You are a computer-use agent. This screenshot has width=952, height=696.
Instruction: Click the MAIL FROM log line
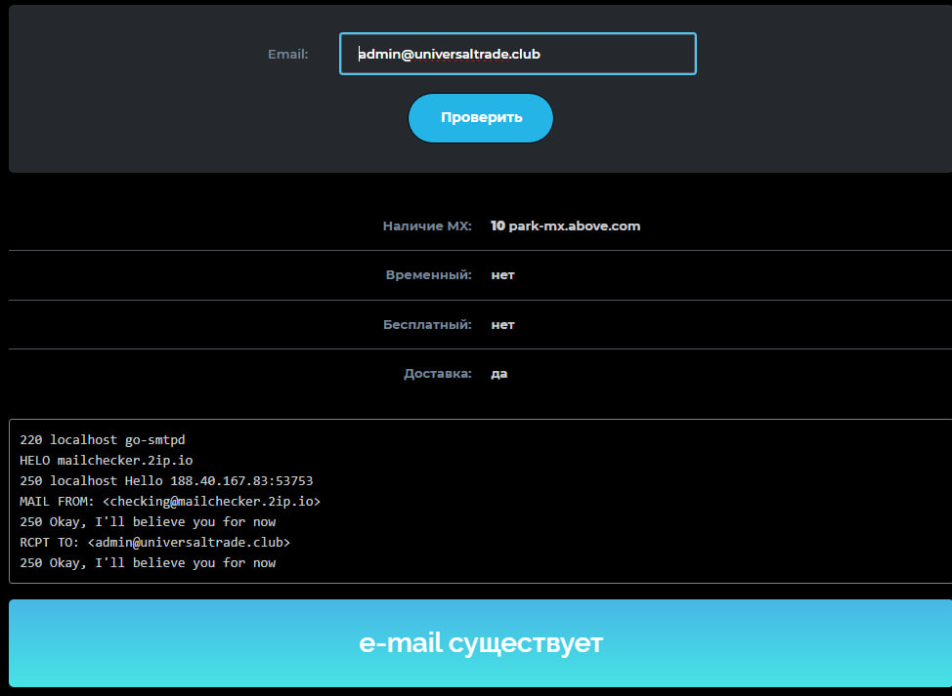170,502
